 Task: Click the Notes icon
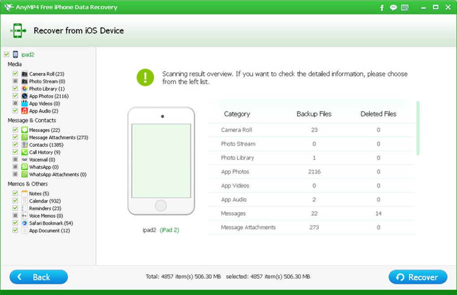pyautogui.click(x=25, y=193)
